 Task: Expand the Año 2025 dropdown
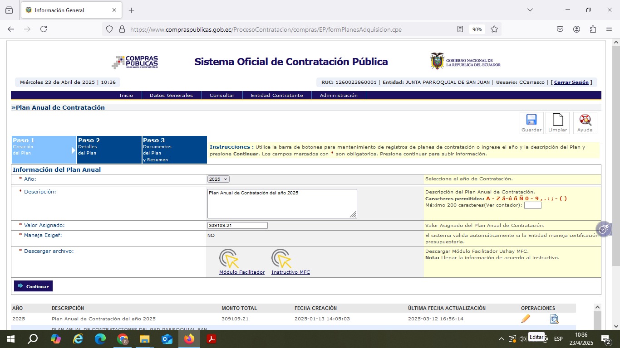tap(218, 179)
